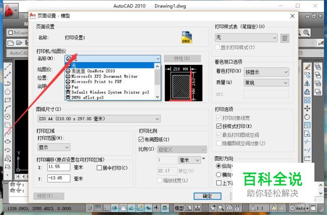Select the Offset tool
This screenshot has width=327, height=215.
tap(307, 91)
